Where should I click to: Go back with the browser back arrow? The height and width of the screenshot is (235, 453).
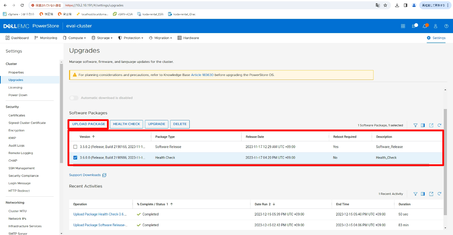[5, 5]
